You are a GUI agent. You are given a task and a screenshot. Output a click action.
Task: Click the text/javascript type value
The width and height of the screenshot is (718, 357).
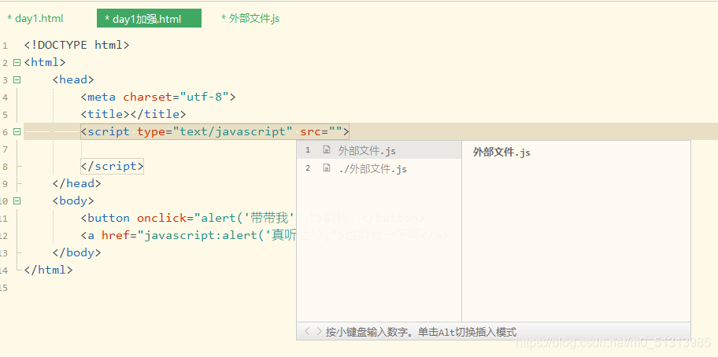[x=232, y=132]
